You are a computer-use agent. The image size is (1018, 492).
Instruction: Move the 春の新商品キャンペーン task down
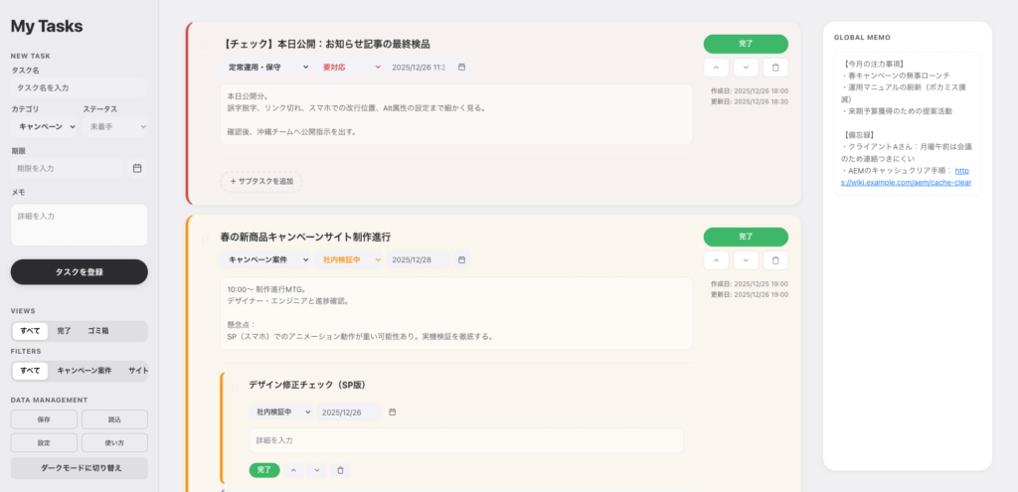746,260
